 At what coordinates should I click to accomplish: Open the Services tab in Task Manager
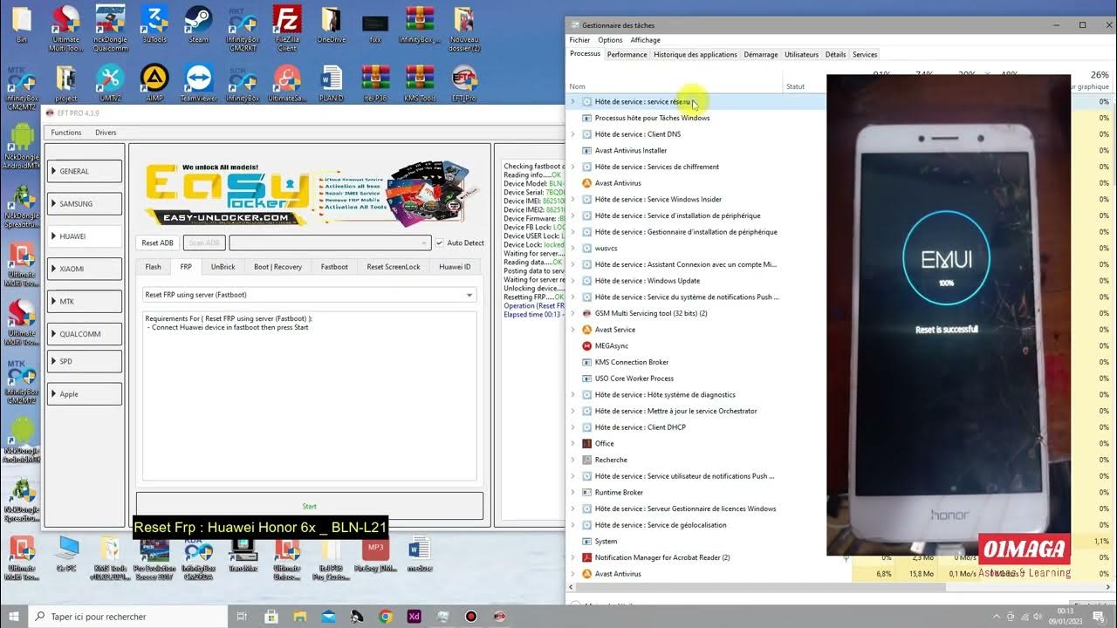click(865, 54)
